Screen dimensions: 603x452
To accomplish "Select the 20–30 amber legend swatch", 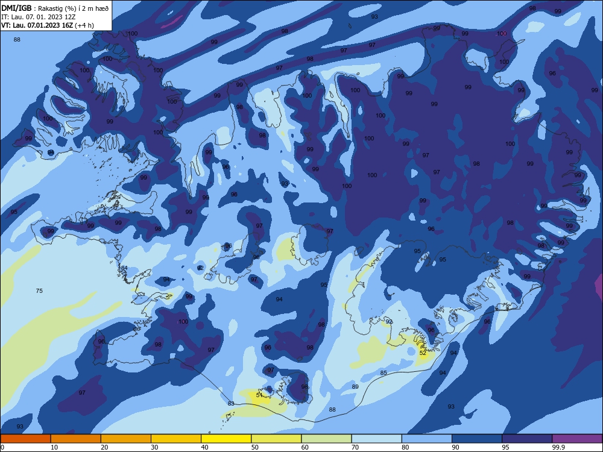I will pos(126,439).
